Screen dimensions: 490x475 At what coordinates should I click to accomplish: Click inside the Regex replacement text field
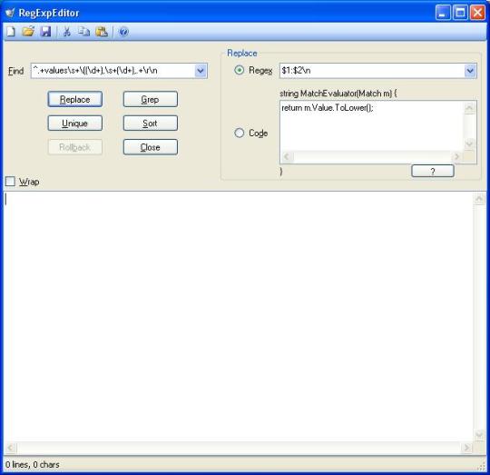373,71
